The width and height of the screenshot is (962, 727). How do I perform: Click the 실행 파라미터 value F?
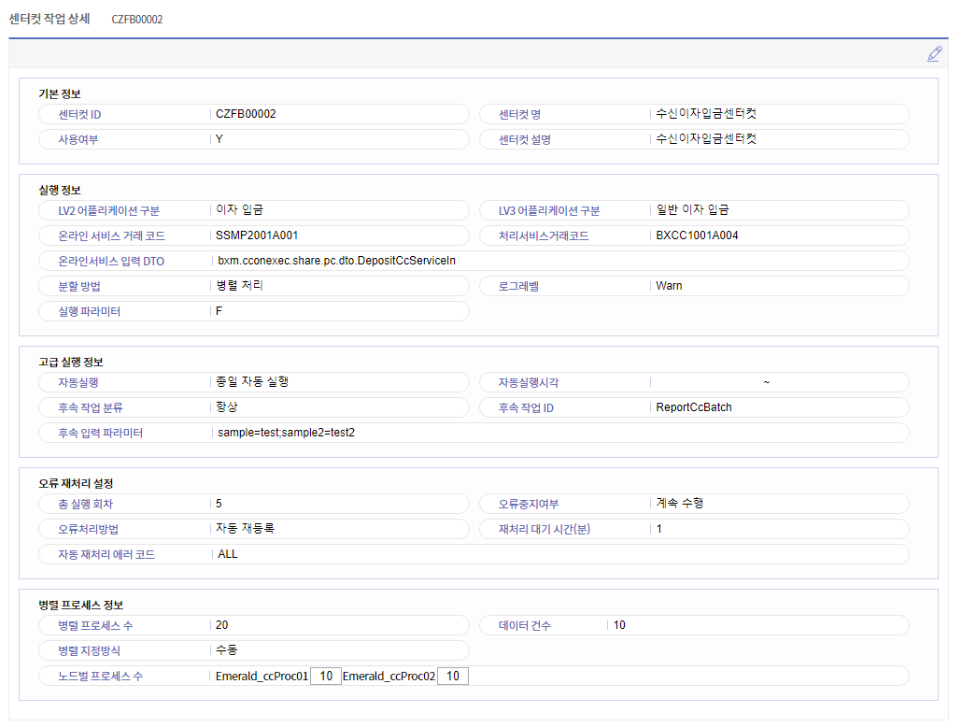[x=219, y=310]
